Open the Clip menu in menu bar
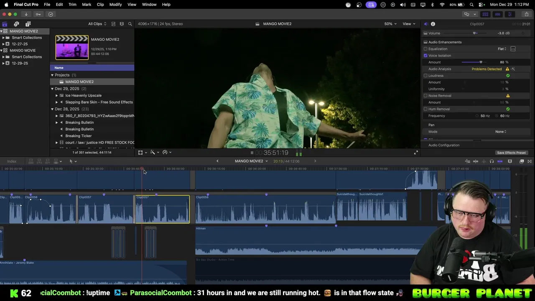535x301 pixels. (x=100, y=4)
